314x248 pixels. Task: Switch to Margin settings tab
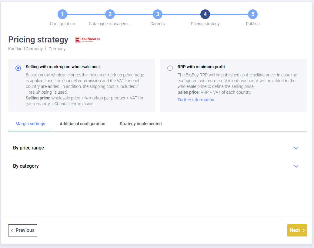click(x=30, y=124)
